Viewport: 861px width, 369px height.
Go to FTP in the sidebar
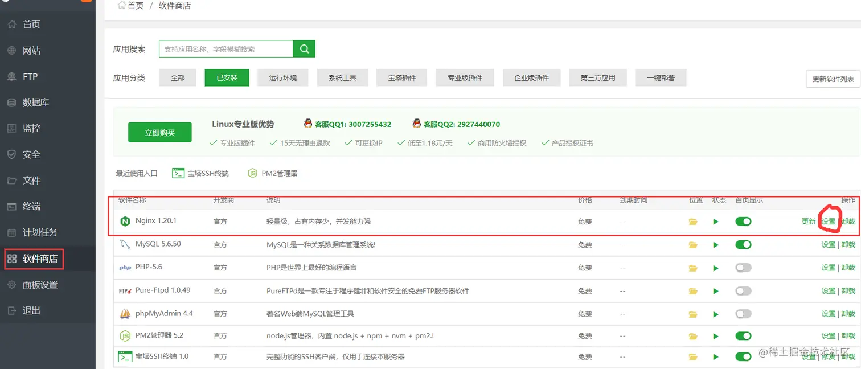(x=30, y=76)
